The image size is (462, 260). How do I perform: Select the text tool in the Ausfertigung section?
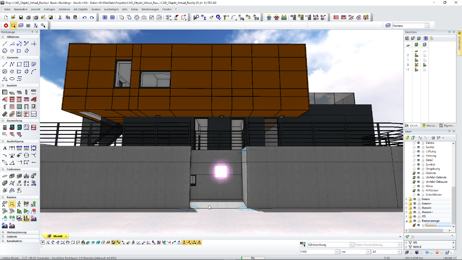point(6,148)
